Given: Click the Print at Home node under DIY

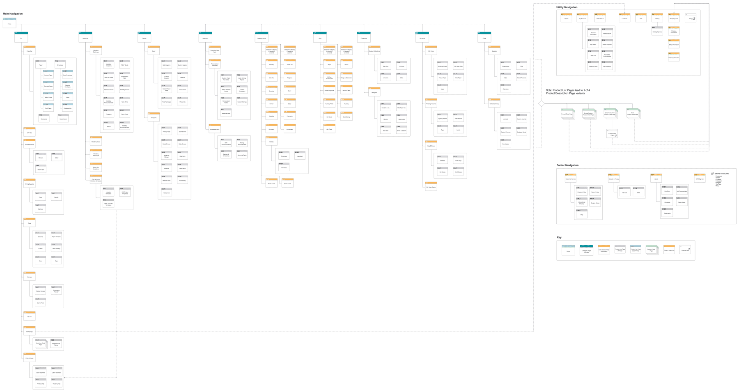Looking at the screenshot, I should [x=30, y=357].
